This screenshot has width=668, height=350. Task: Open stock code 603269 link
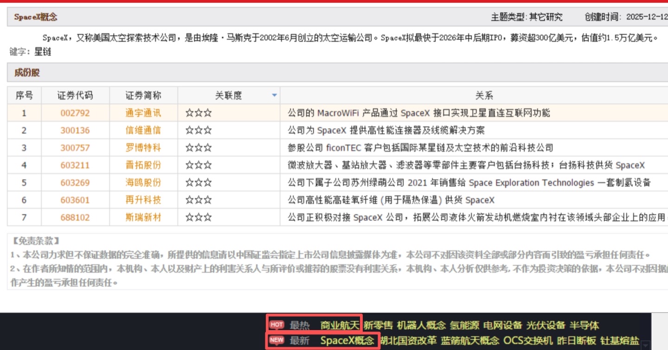pyautogui.click(x=75, y=183)
